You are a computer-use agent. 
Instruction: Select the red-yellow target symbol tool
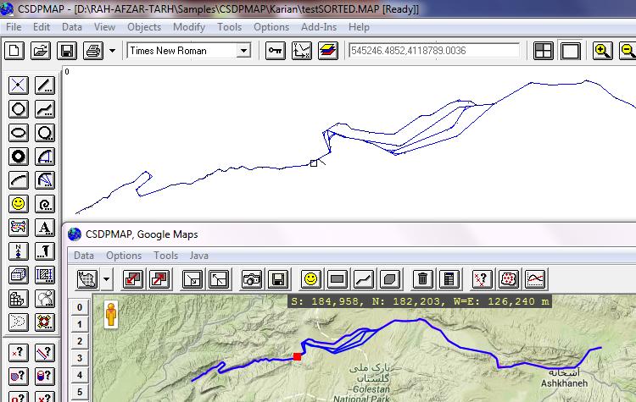point(45,322)
